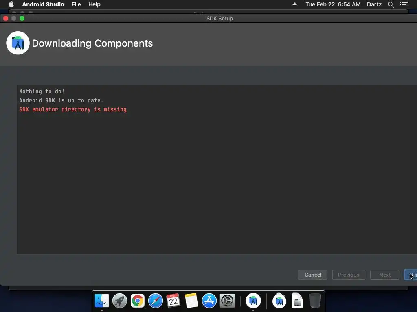The image size is (417, 312).
Task: Open the File menu
Action: [76, 4]
